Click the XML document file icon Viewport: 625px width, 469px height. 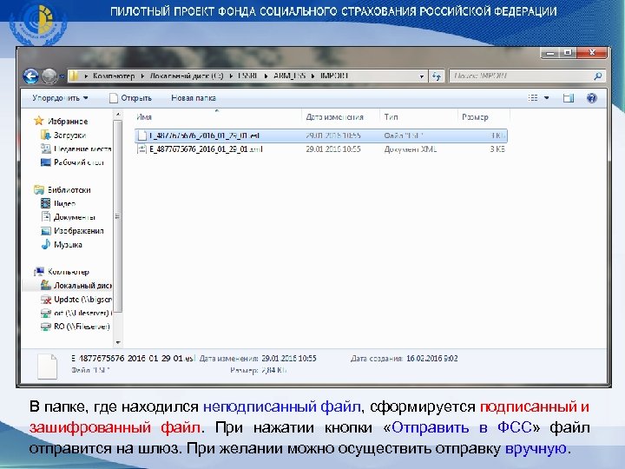point(141,149)
